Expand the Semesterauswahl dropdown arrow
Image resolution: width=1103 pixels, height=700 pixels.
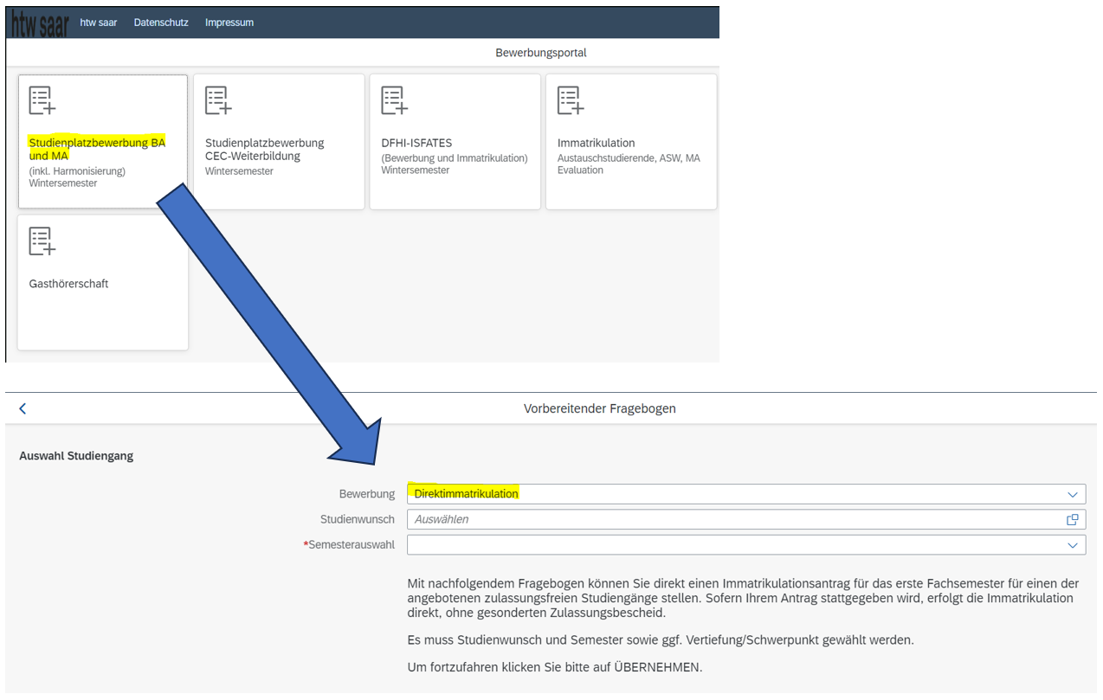(x=1073, y=545)
